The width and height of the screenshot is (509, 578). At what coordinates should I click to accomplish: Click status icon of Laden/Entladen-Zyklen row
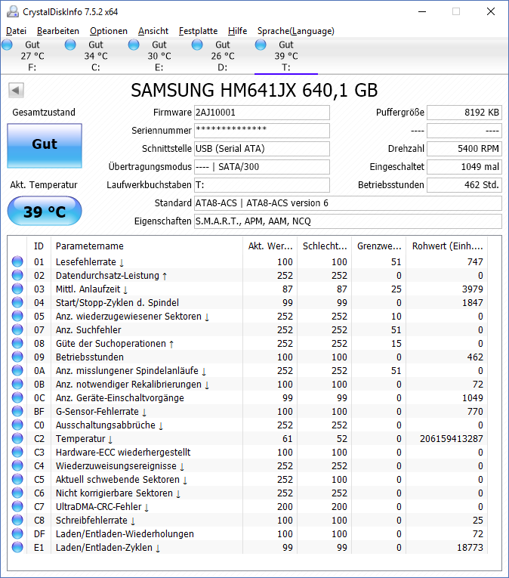coord(17,547)
